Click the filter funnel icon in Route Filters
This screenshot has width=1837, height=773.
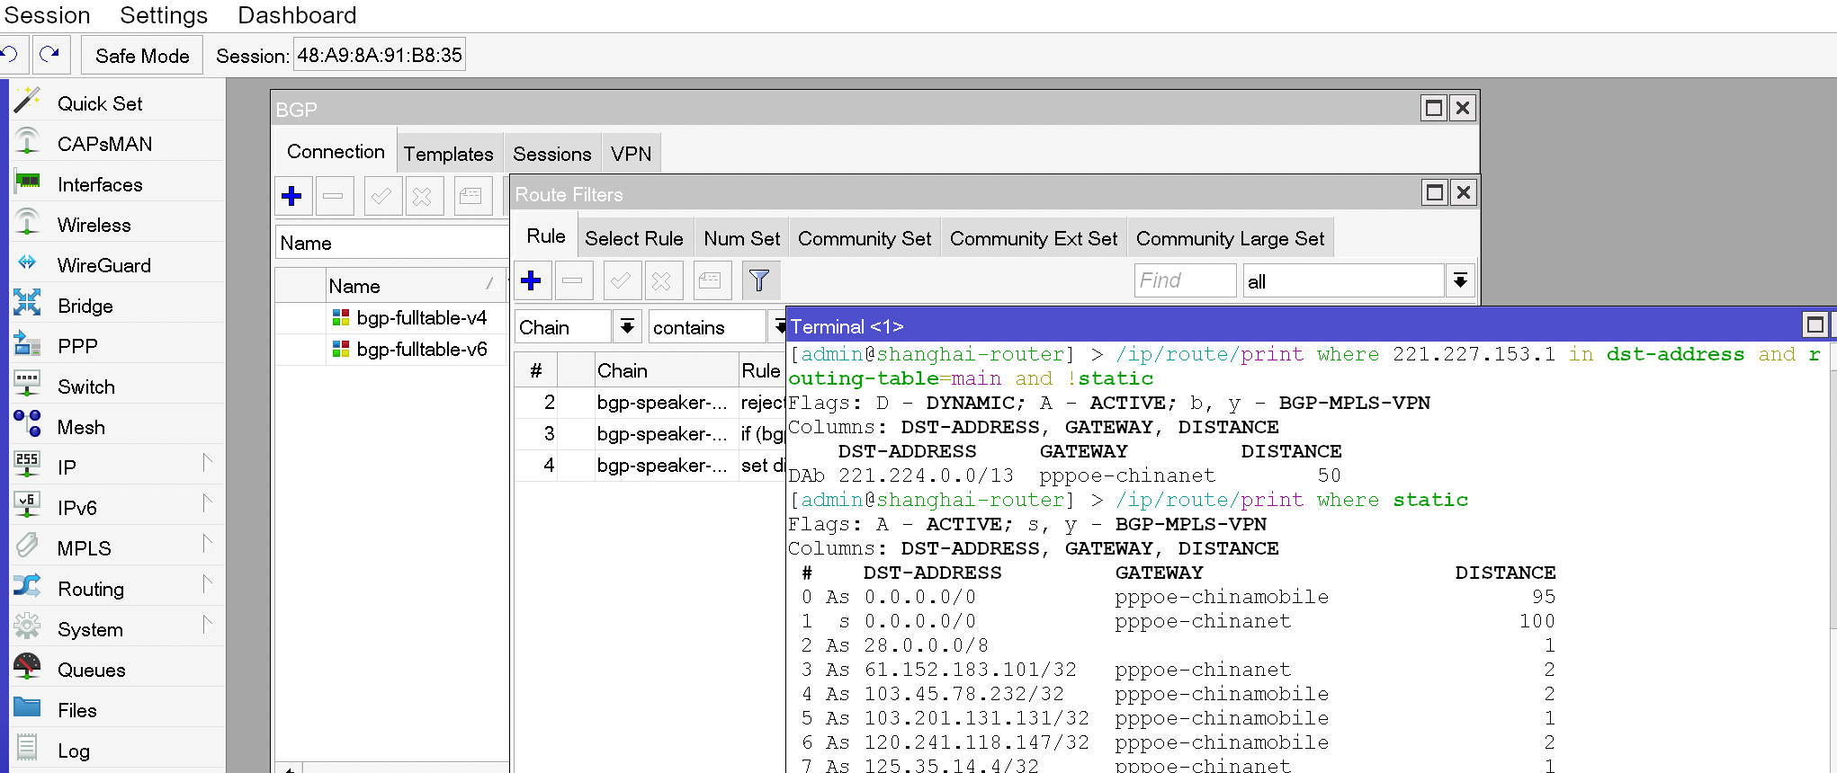tap(759, 281)
